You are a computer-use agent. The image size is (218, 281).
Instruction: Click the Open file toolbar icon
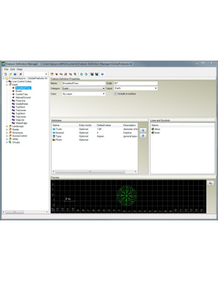(10, 74)
